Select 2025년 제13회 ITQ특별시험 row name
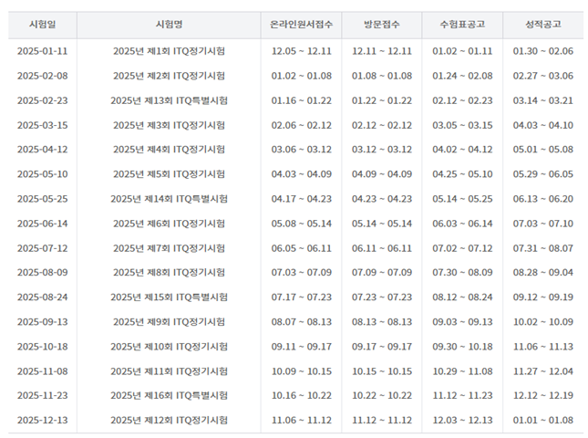The width and height of the screenshot is (588, 438). click(x=169, y=100)
